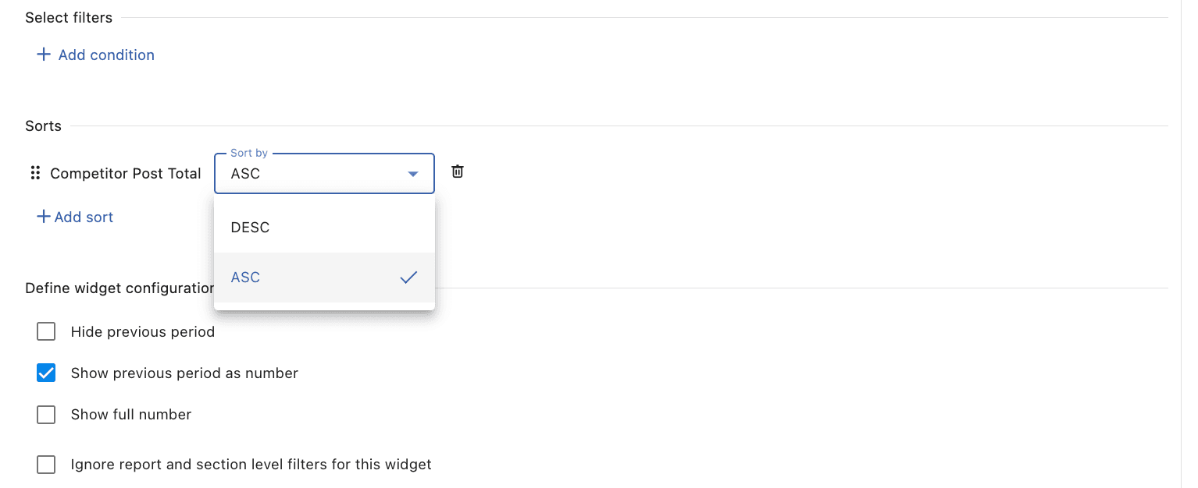The width and height of the screenshot is (1198, 488).
Task: Click the Add sort link
Action: tap(84, 217)
